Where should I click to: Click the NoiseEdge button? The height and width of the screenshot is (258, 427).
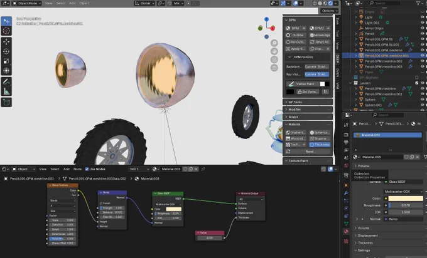tap(320, 35)
